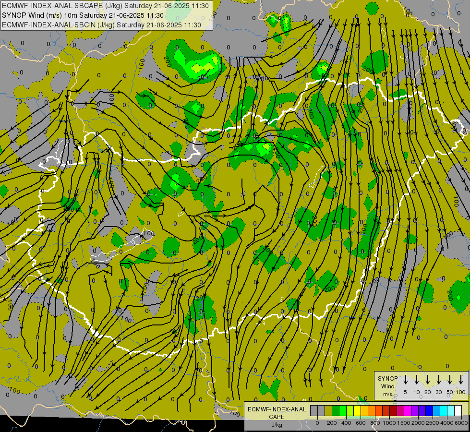
Task: Click the 6000 tick on the CAPE scale
Action: pyautogui.click(x=462, y=423)
